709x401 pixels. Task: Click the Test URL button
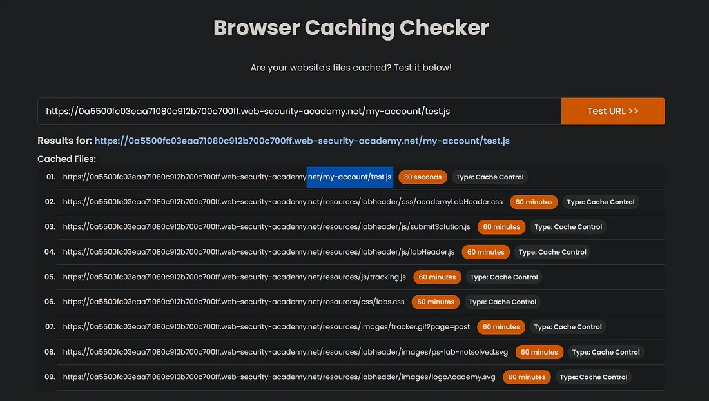(613, 112)
